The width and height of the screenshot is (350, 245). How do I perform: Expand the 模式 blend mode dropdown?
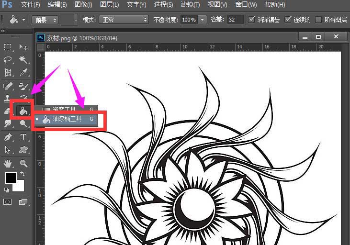tap(124, 20)
